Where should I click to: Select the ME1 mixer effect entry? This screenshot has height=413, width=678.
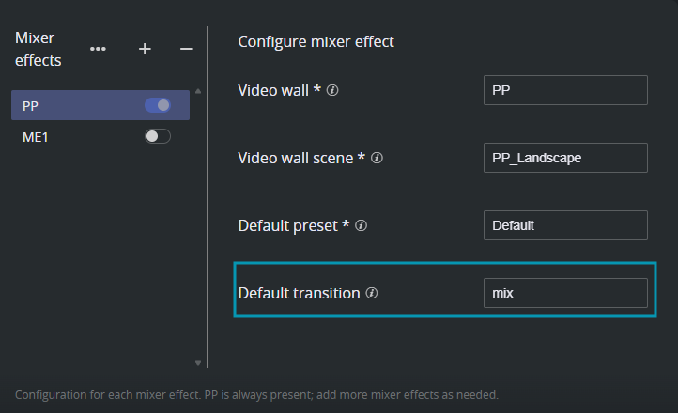point(100,137)
